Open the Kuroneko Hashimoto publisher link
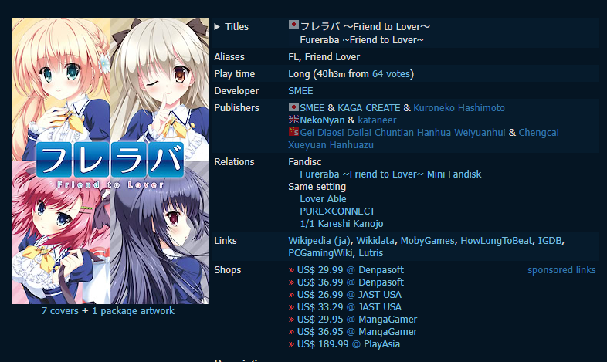The height and width of the screenshot is (362, 607). (459, 108)
